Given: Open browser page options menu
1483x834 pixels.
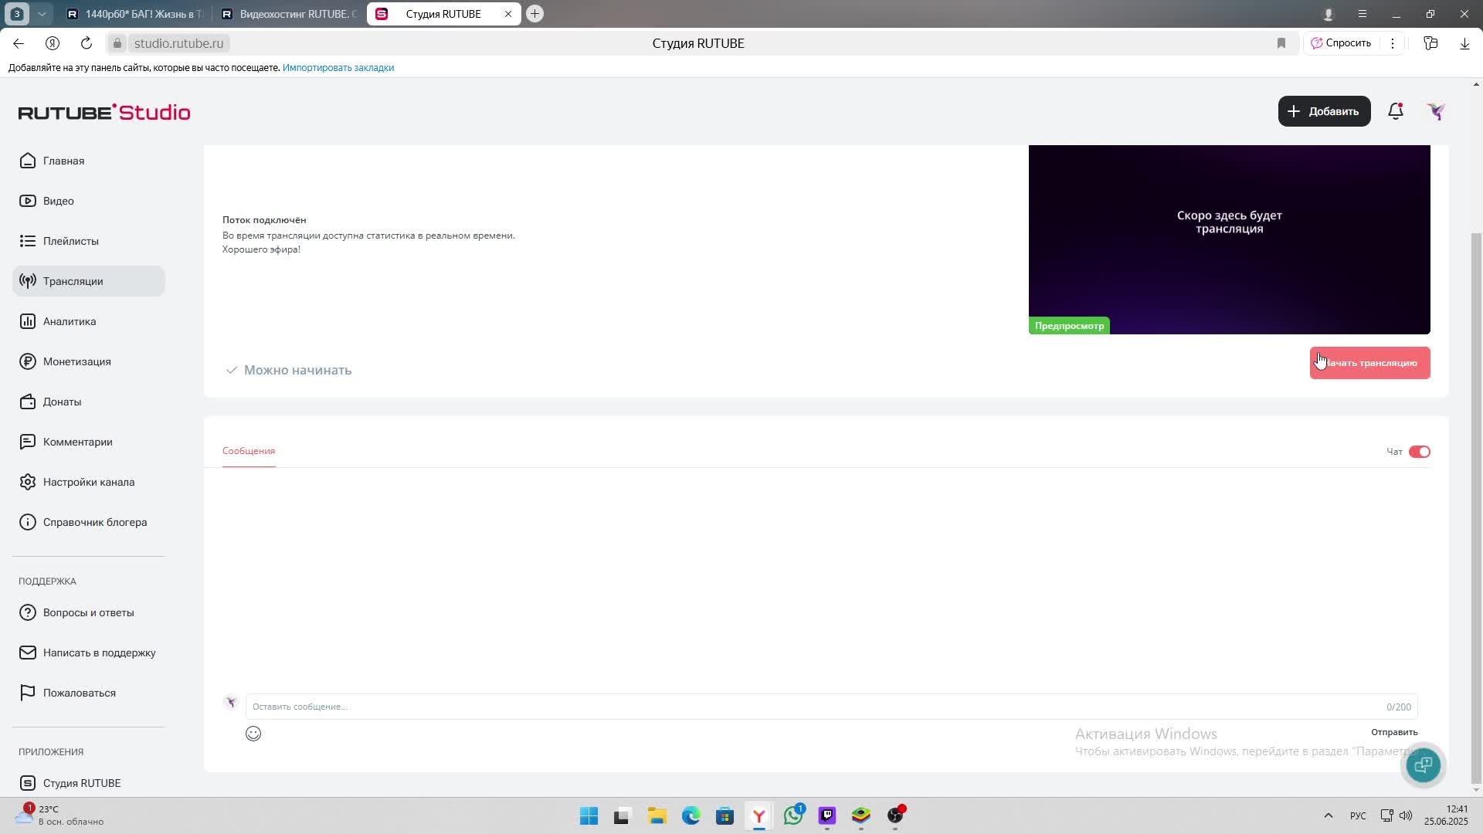Looking at the screenshot, I should coord(1393,43).
